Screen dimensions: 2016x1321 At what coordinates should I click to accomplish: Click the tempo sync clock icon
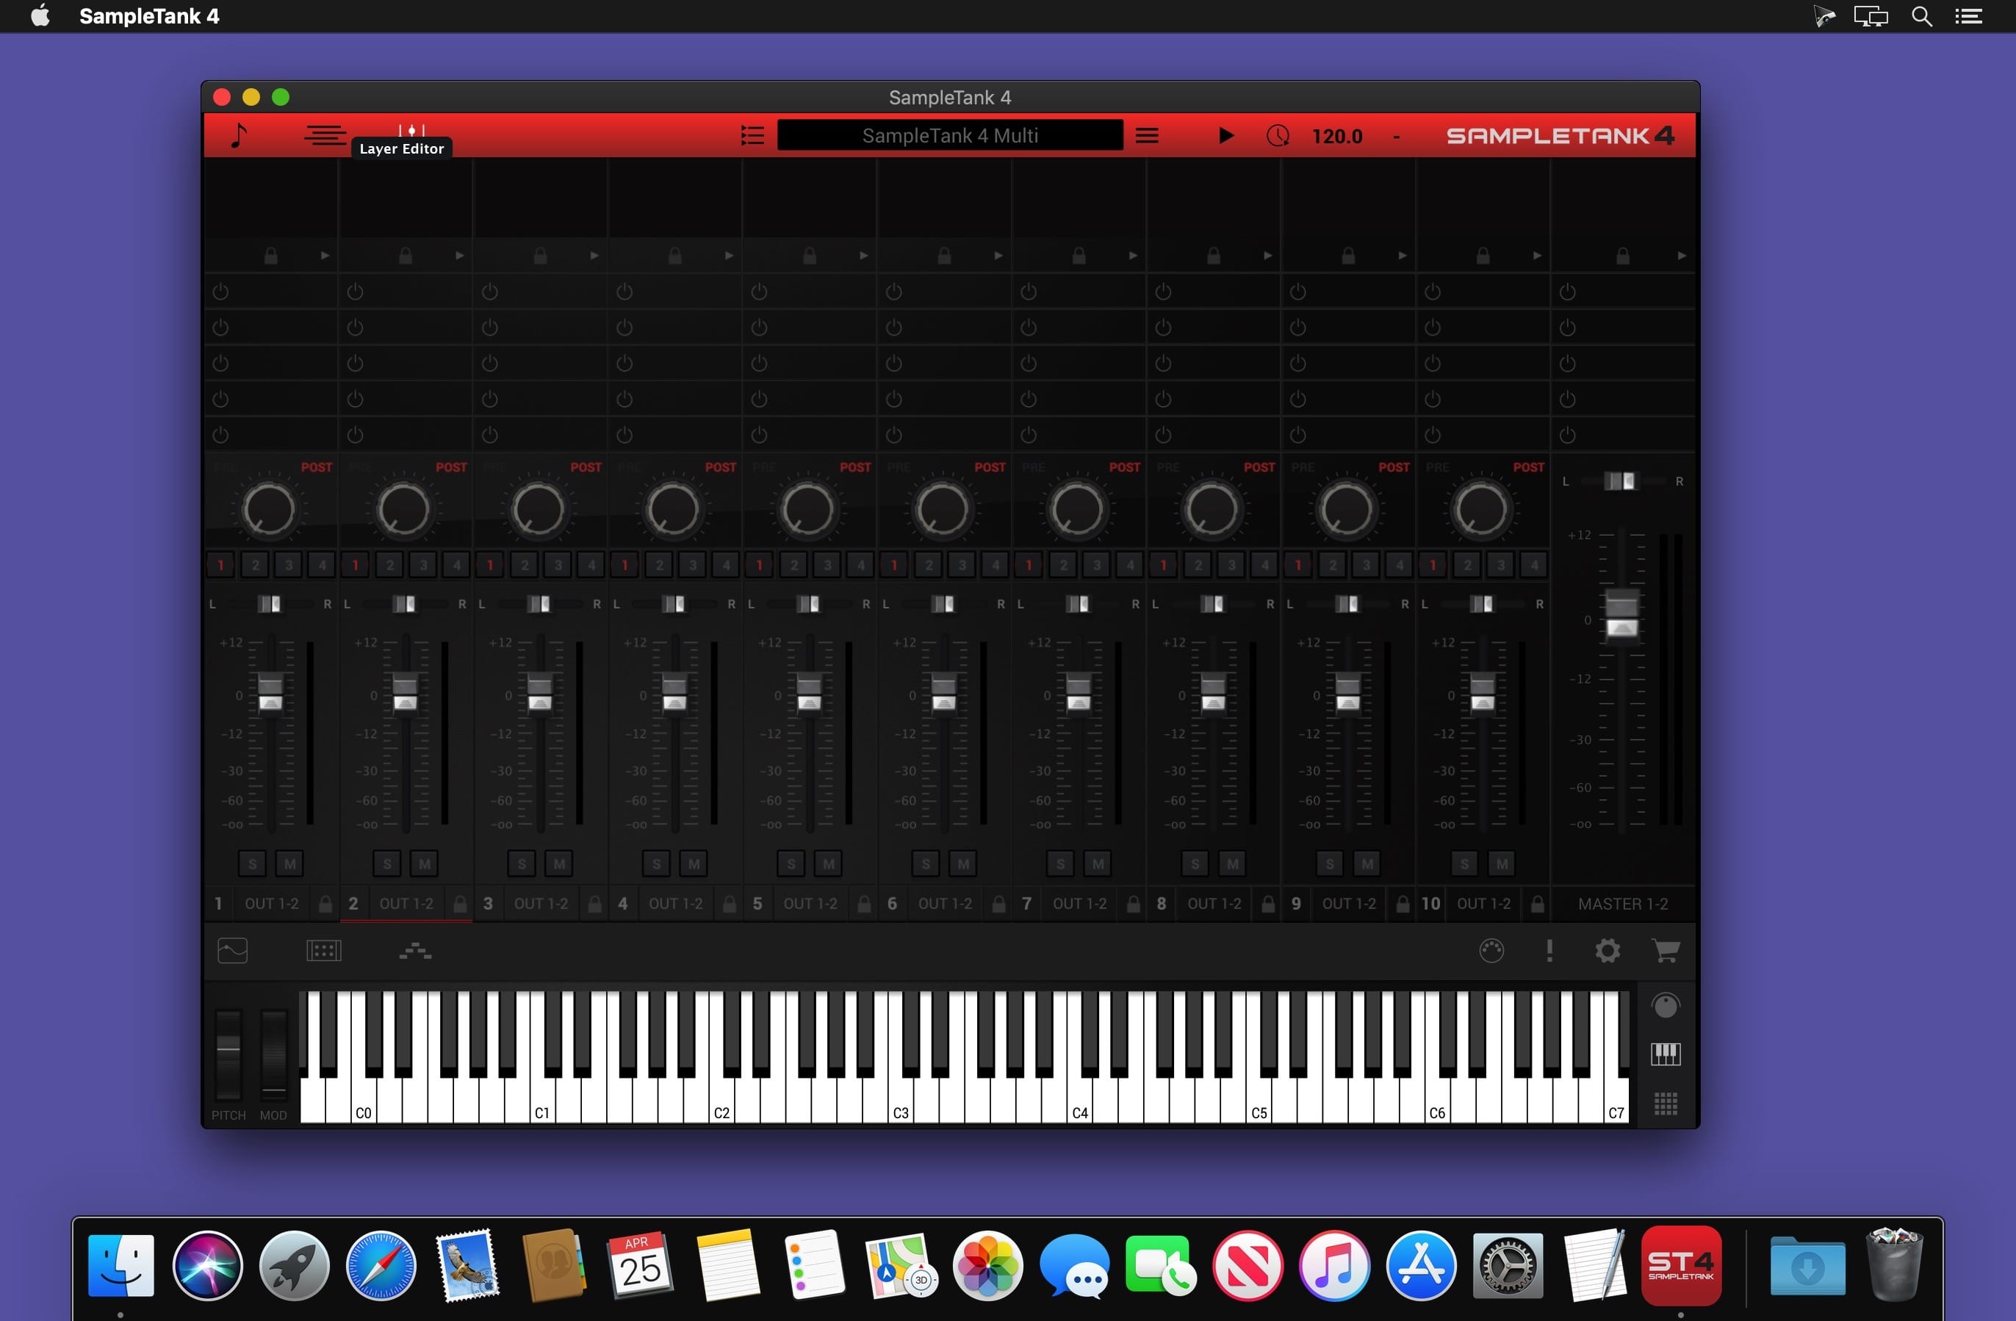point(1278,136)
